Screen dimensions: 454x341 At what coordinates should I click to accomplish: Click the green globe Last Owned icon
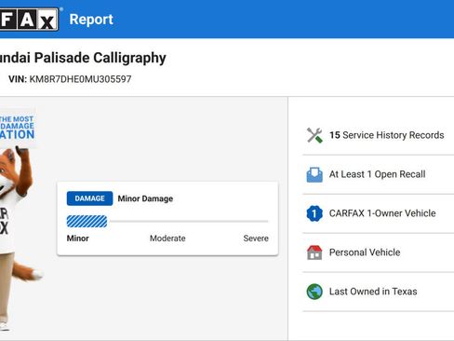tap(314, 292)
